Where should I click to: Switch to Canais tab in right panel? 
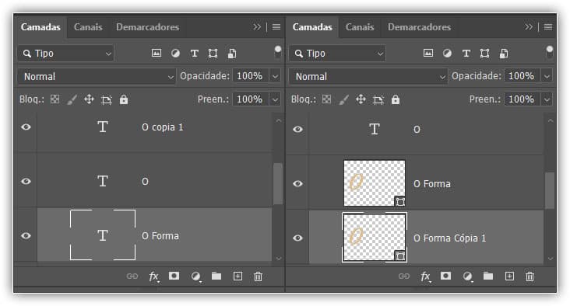tap(360, 27)
